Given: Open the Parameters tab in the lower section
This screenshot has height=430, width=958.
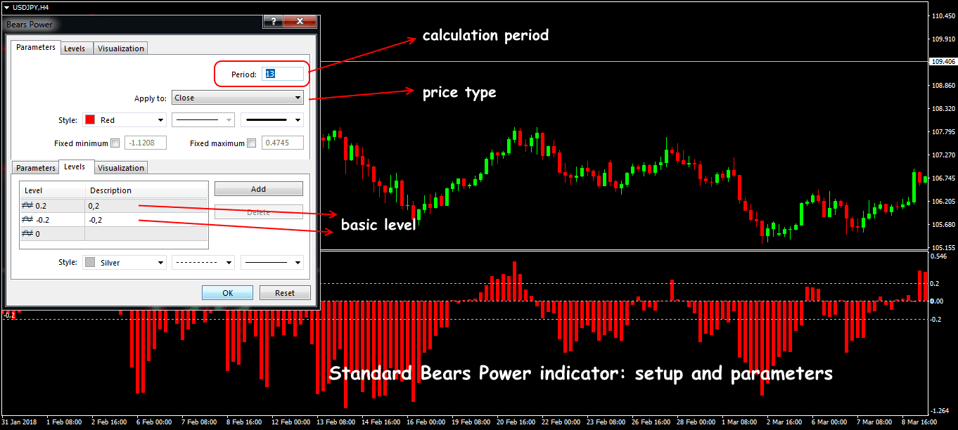Looking at the screenshot, I should [x=35, y=167].
